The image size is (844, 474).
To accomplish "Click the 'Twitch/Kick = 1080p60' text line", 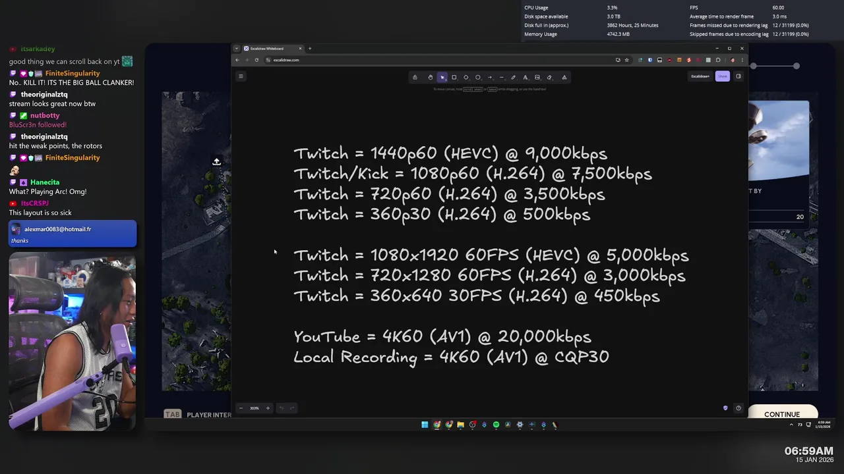I will tap(473, 174).
